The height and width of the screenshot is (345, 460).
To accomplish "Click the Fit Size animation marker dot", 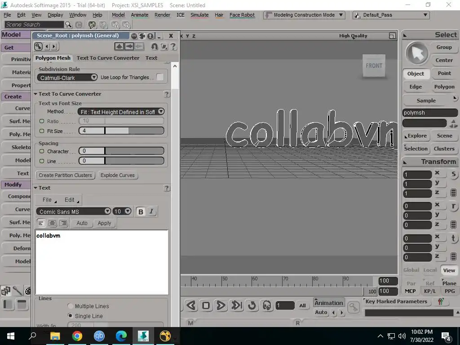I will 42,131.
